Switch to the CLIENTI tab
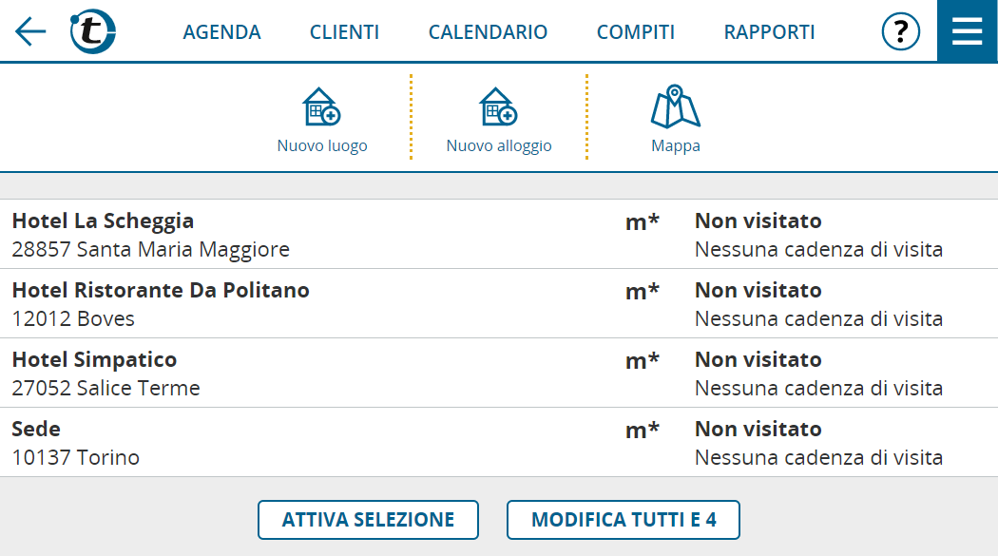 (344, 31)
